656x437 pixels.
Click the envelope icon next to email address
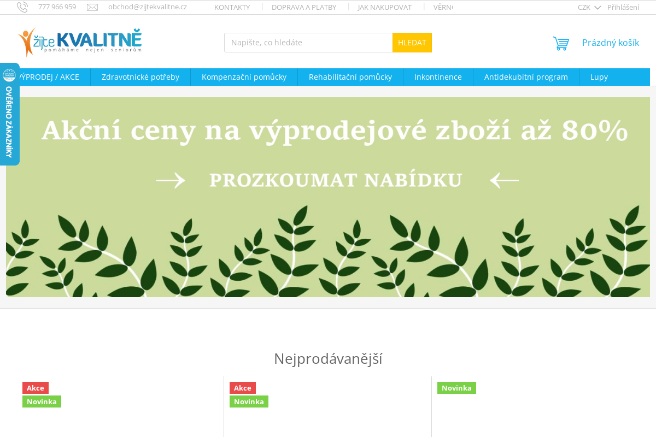click(92, 7)
